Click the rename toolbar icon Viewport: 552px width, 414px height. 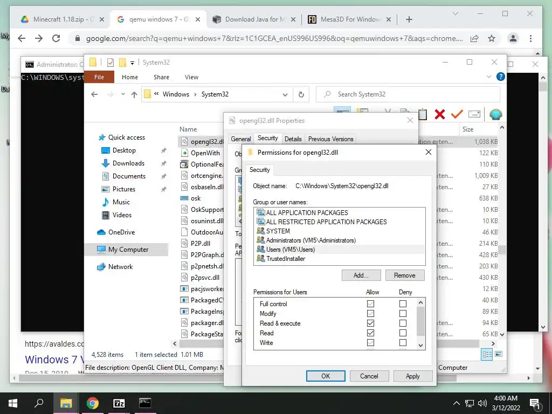tap(474, 114)
